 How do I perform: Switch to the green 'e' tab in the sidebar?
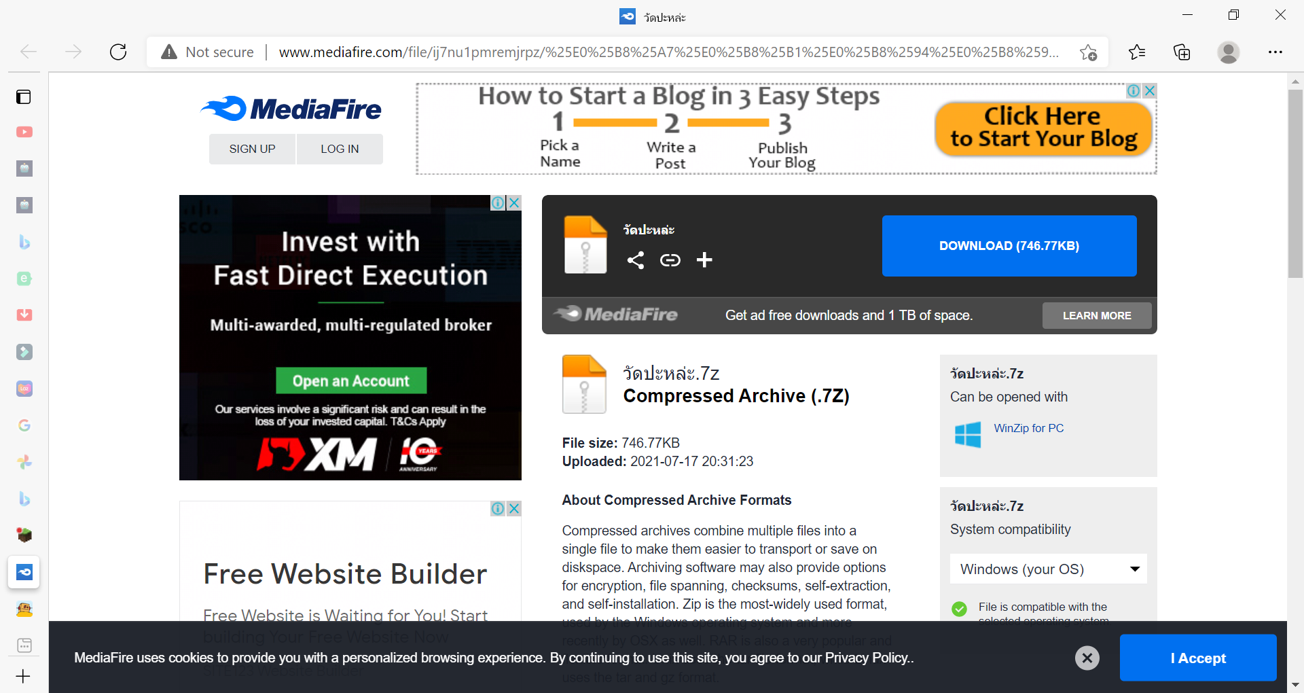[24, 279]
